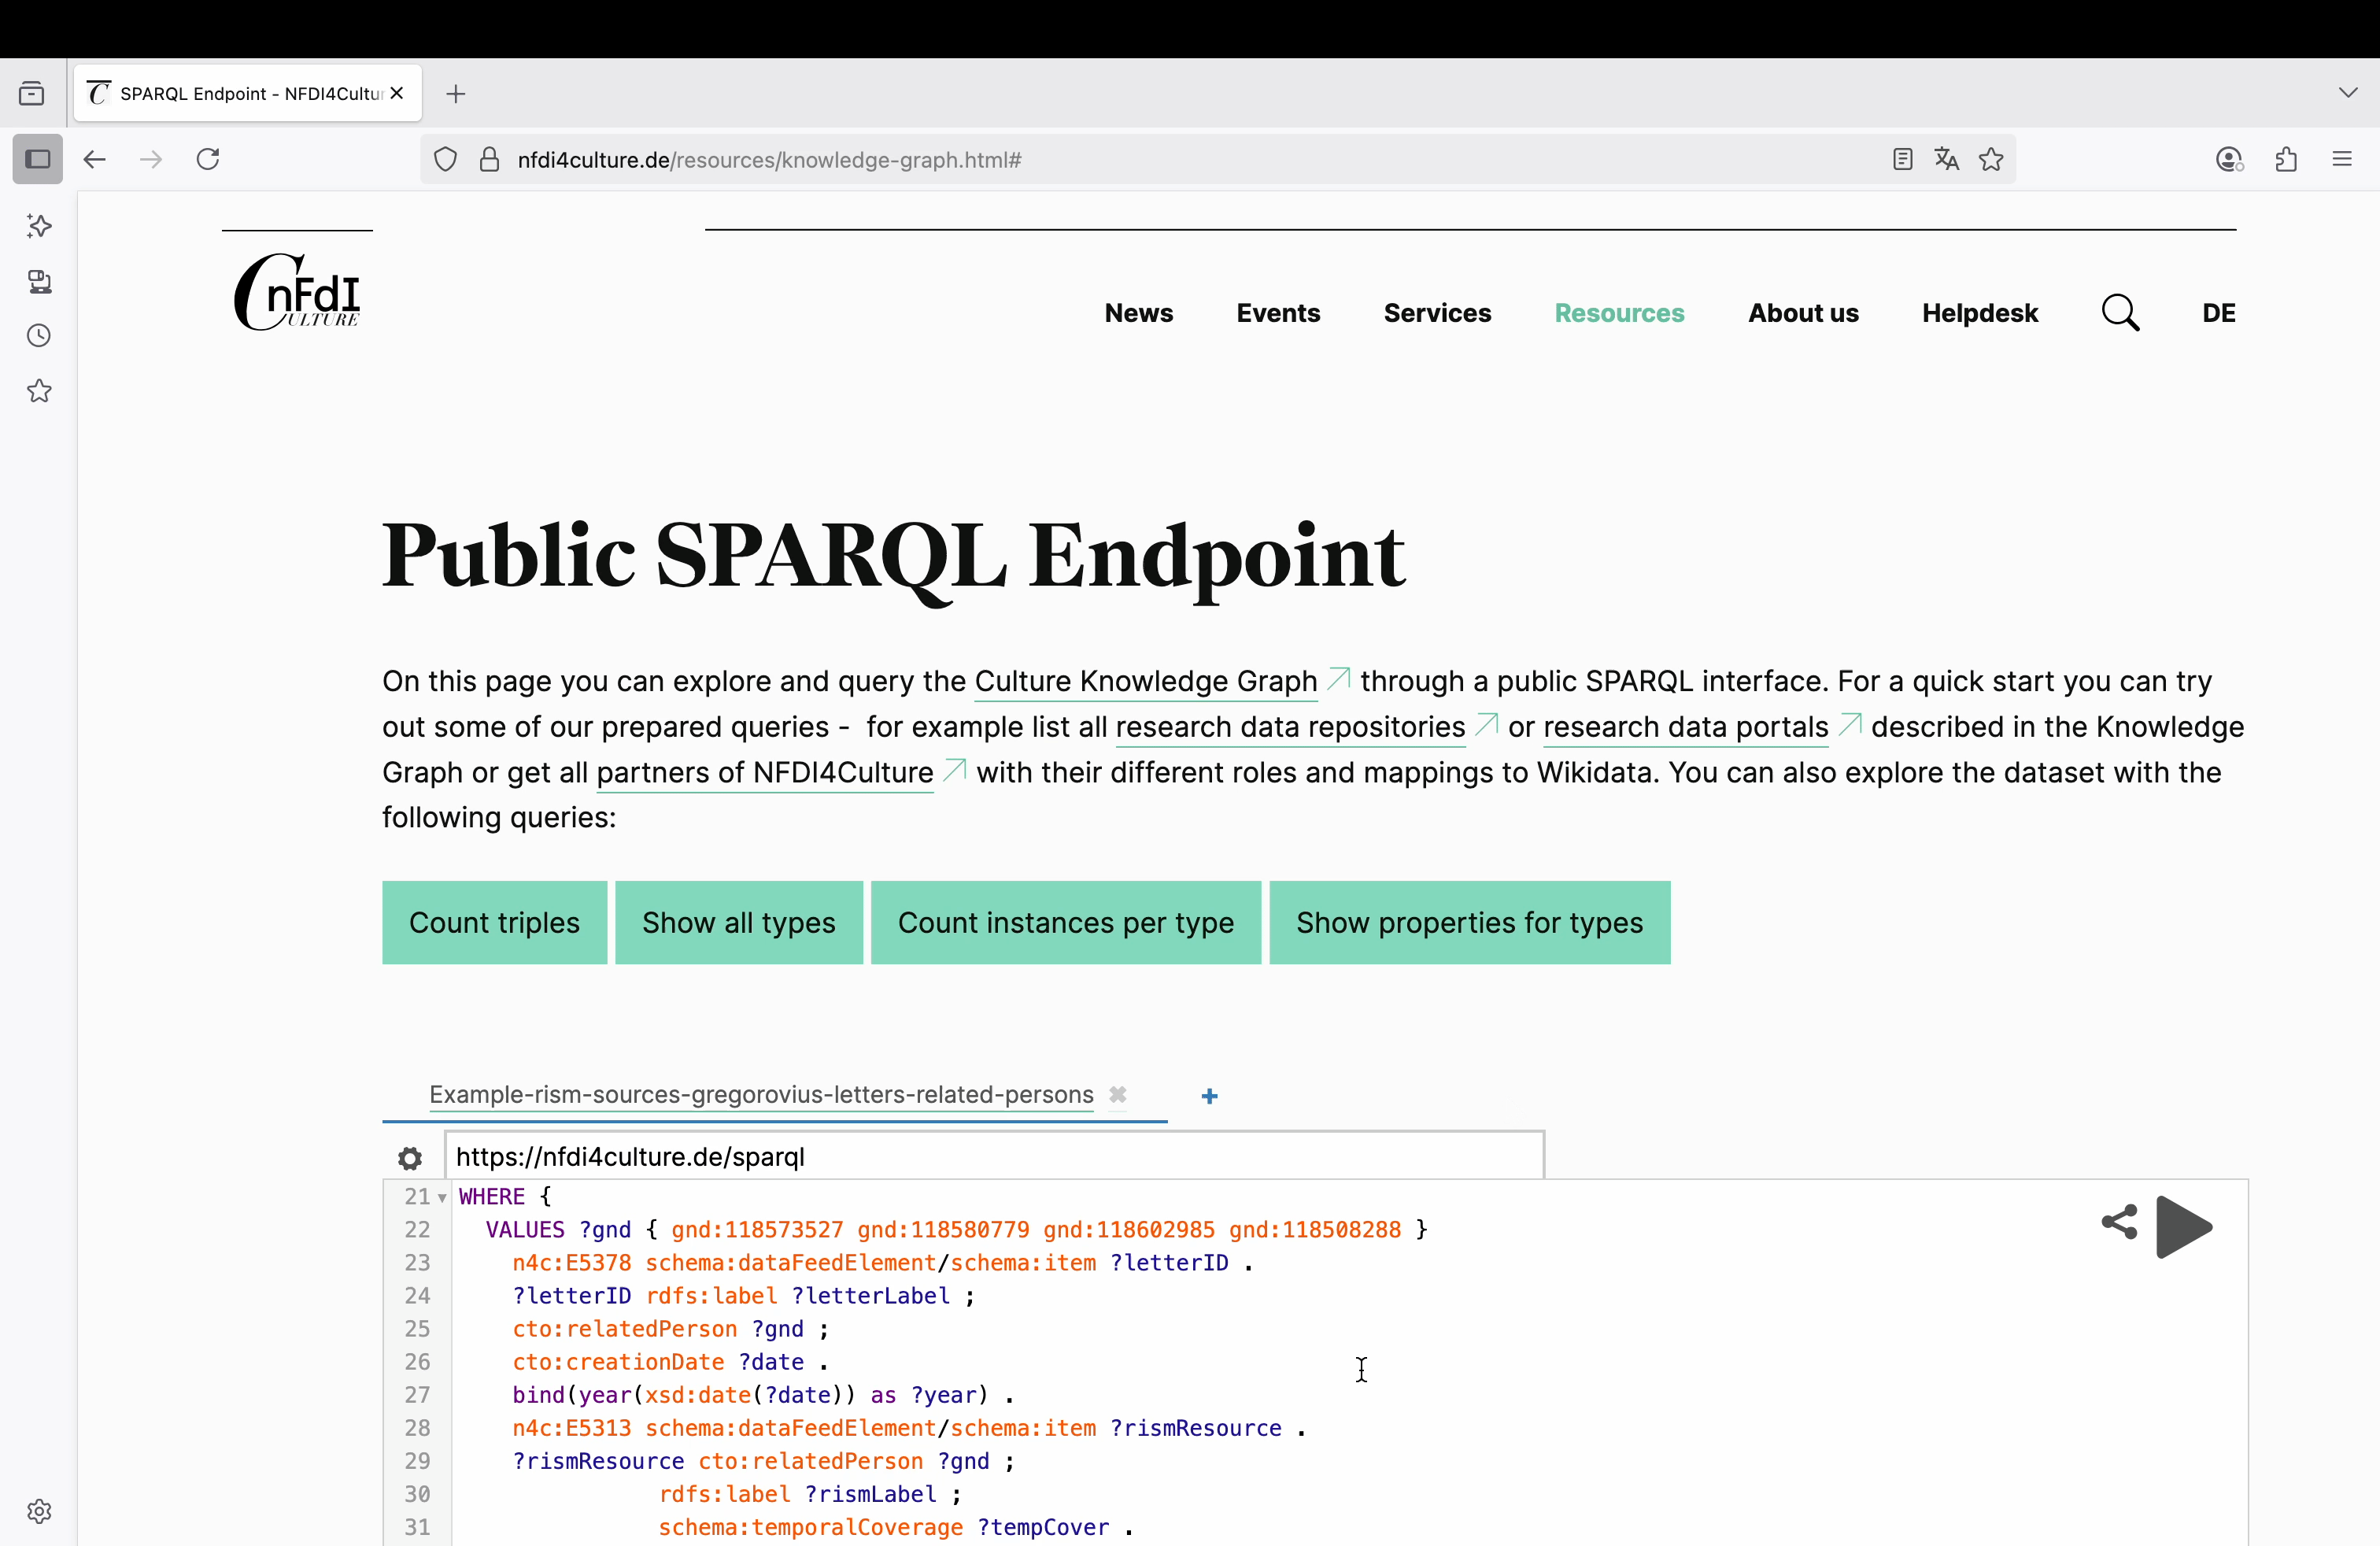The height and width of the screenshot is (1546, 2380).
Task: Open Firefox View tab overview icon
Action: point(32,93)
